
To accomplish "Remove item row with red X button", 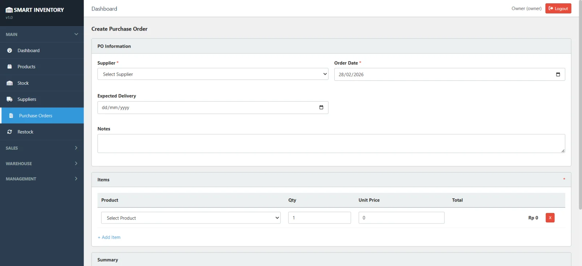I will pyautogui.click(x=550, y=218).
